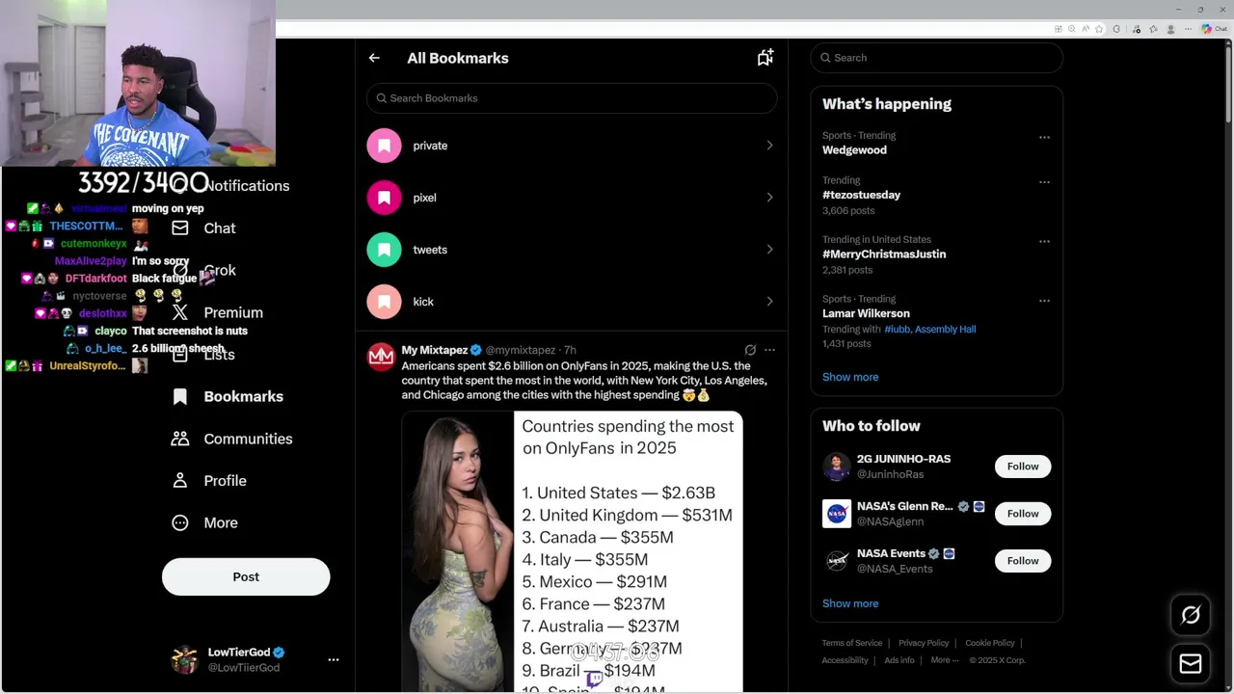Open the pink private folder icon

[x=384, y=146]
